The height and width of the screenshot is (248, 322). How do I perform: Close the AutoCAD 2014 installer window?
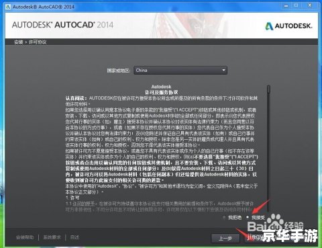(310, 5)
